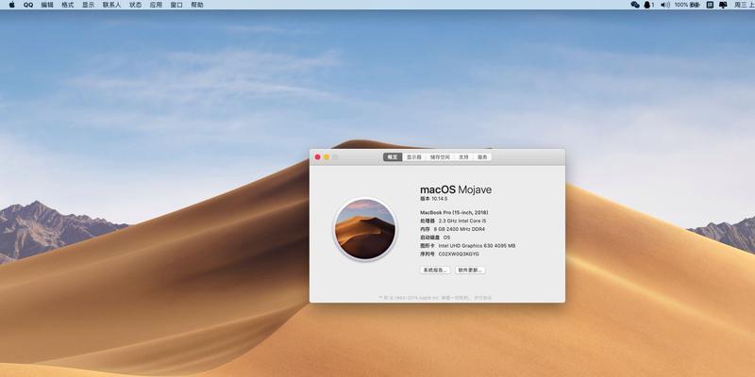Click the 100% battery indicator
This screenshot has height=377, width=755.
tap(687, 5)
